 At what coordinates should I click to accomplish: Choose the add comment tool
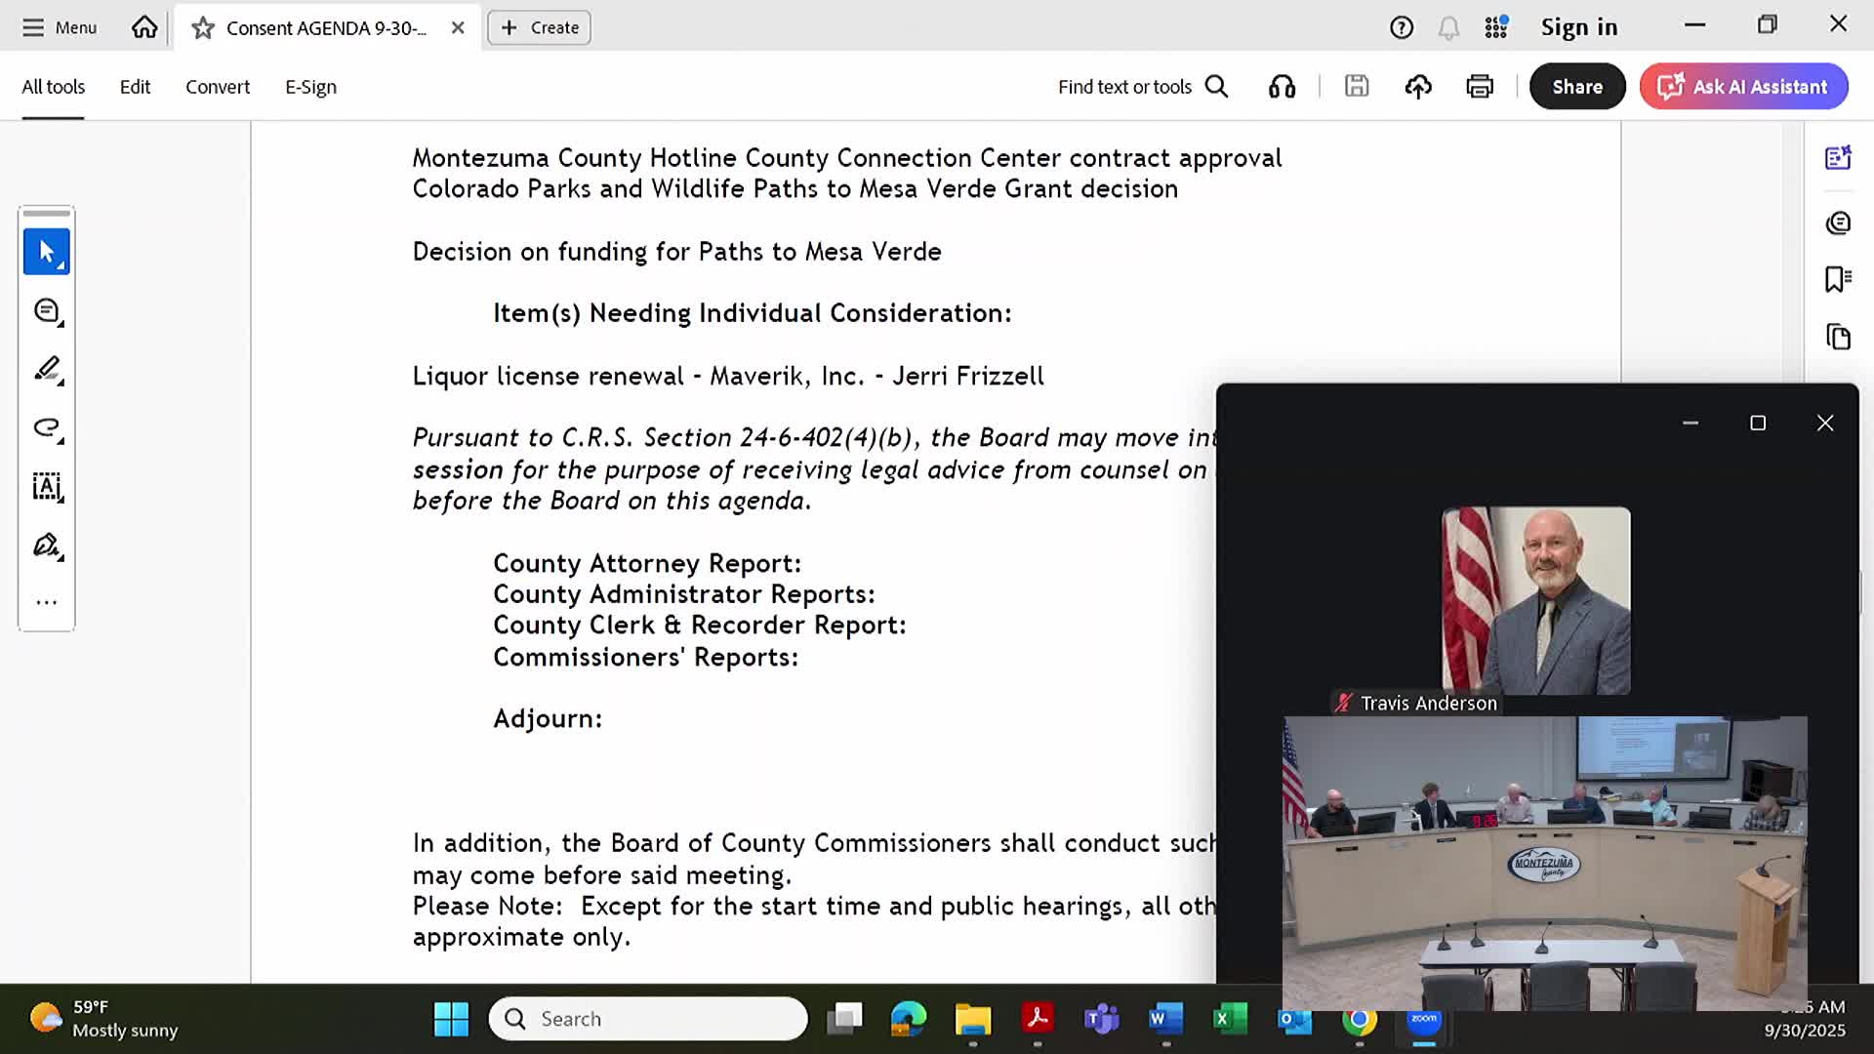coord(46,311)
